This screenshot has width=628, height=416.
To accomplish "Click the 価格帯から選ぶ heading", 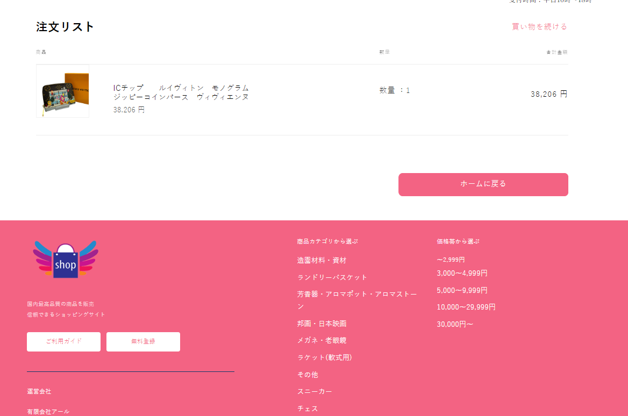I will (458, 241).
